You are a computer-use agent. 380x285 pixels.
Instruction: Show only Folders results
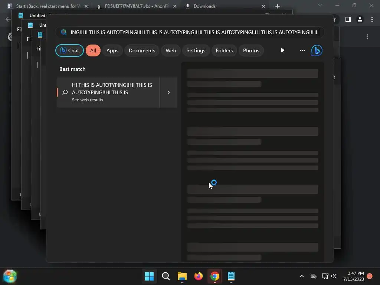tap(224, 50)
